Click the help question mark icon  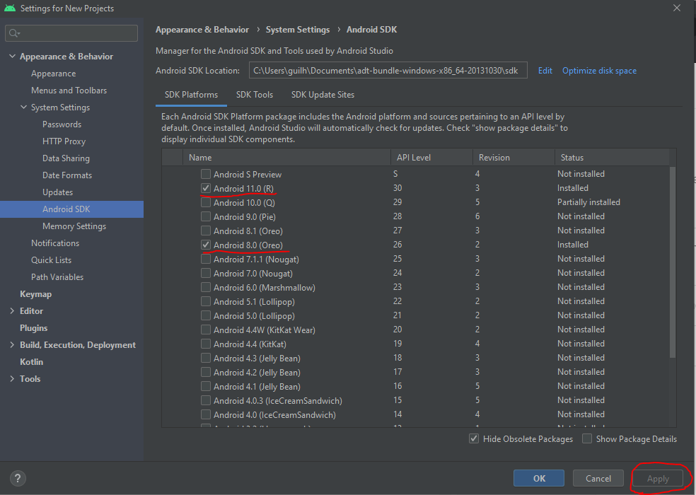(x=18, y=478)
